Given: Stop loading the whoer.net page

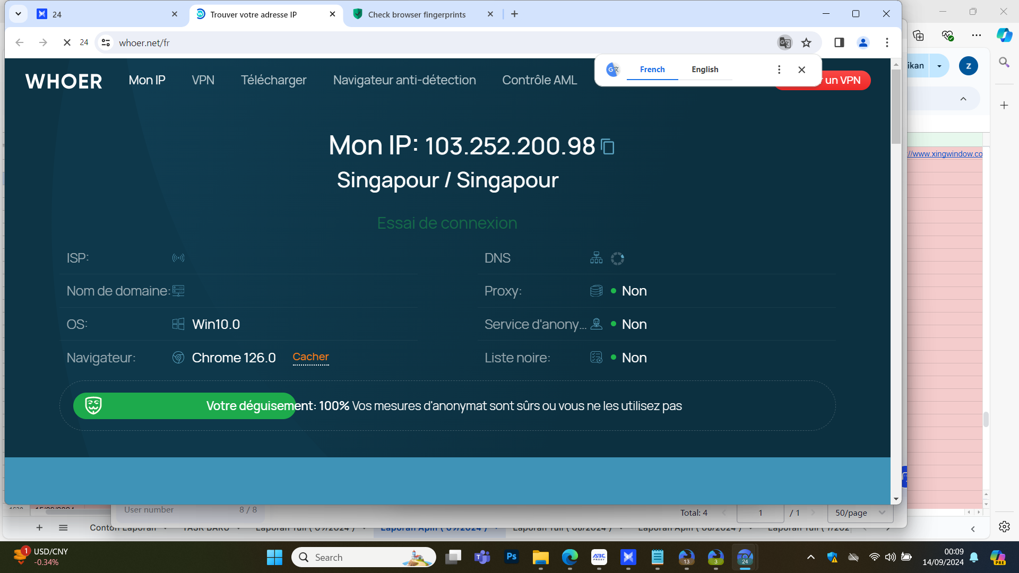Looking at the screenshot, I should [67, 42].
